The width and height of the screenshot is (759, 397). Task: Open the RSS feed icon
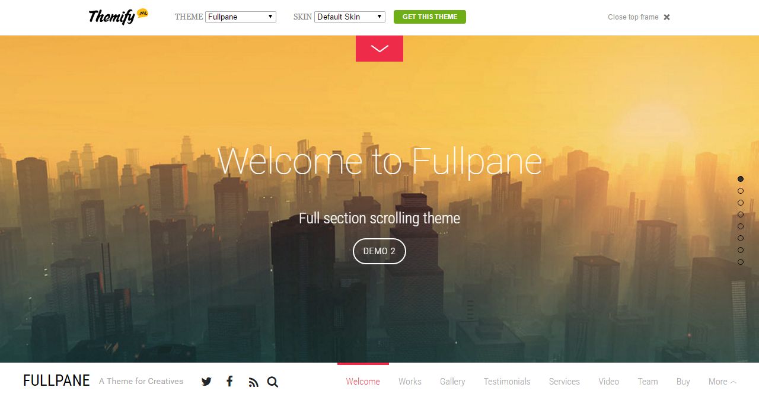254,382
